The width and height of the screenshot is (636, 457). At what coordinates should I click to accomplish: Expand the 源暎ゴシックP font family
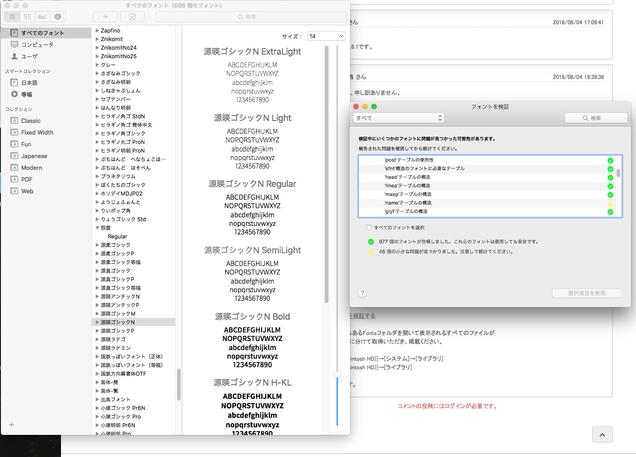point(97,331)
